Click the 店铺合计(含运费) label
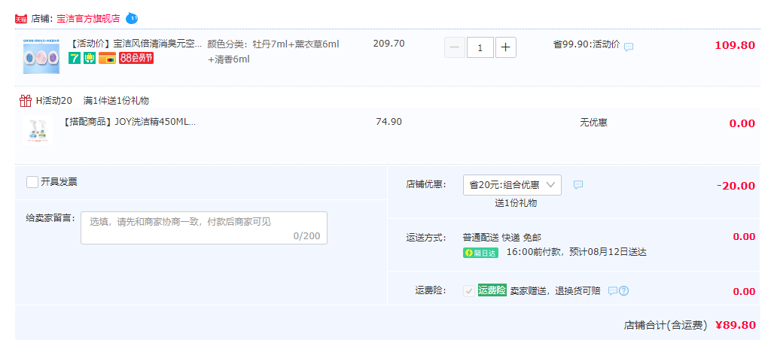This screenshot has width=777, height=340. coord(665,325)
